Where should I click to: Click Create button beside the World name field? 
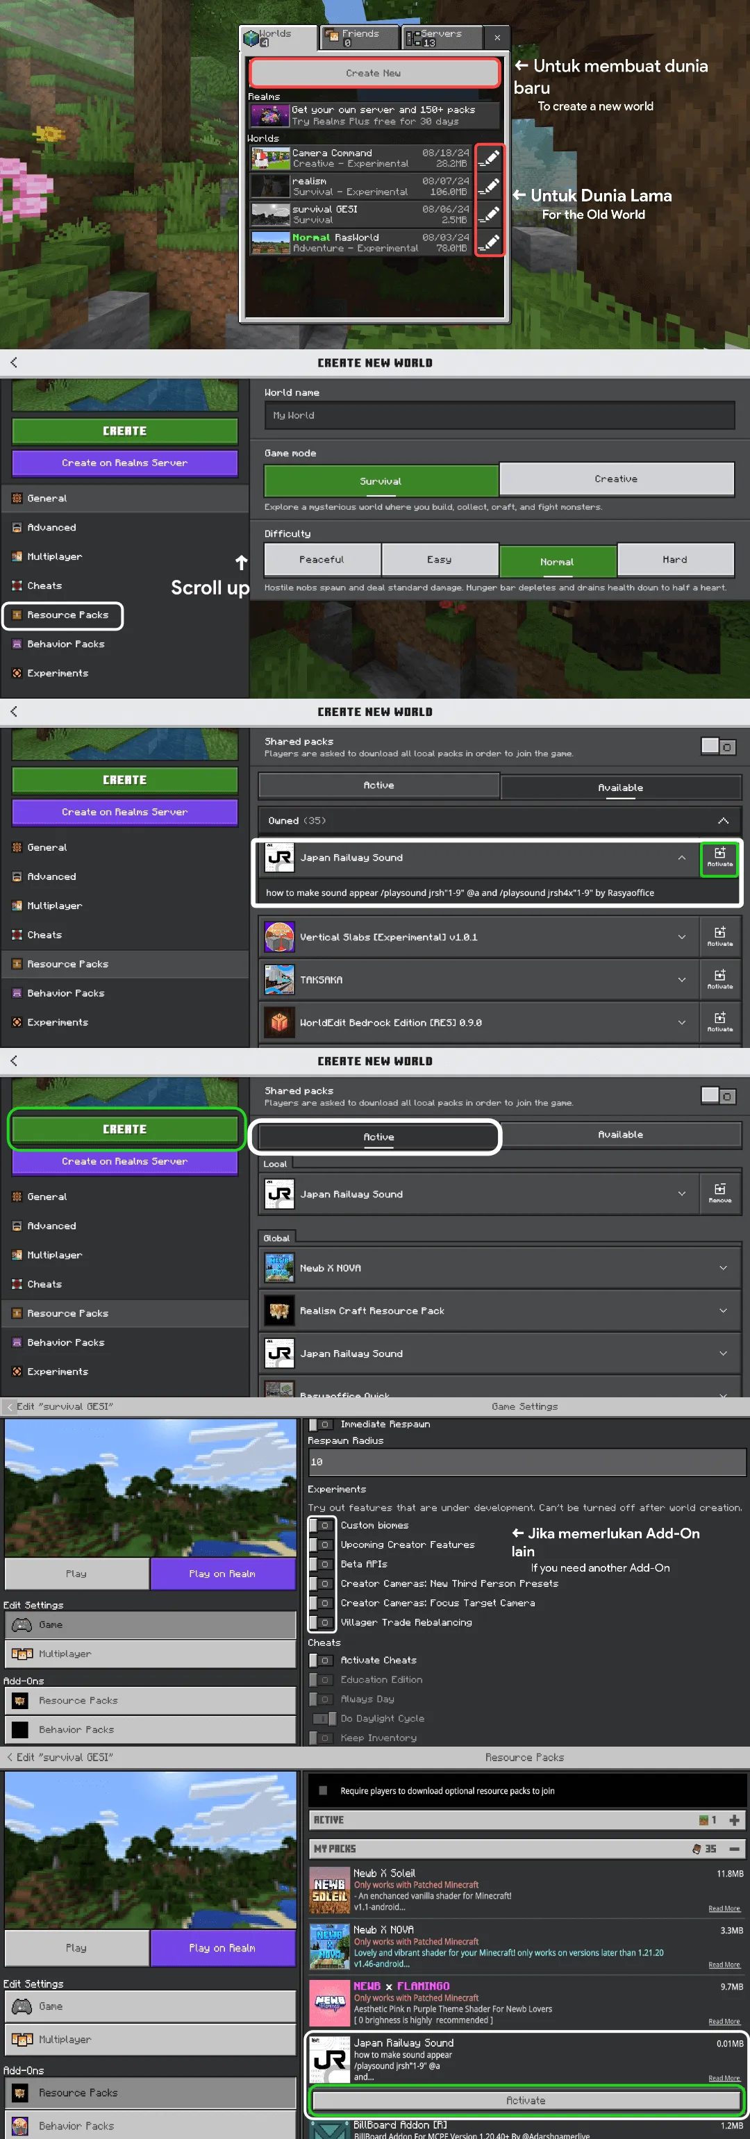pos(124,431)
